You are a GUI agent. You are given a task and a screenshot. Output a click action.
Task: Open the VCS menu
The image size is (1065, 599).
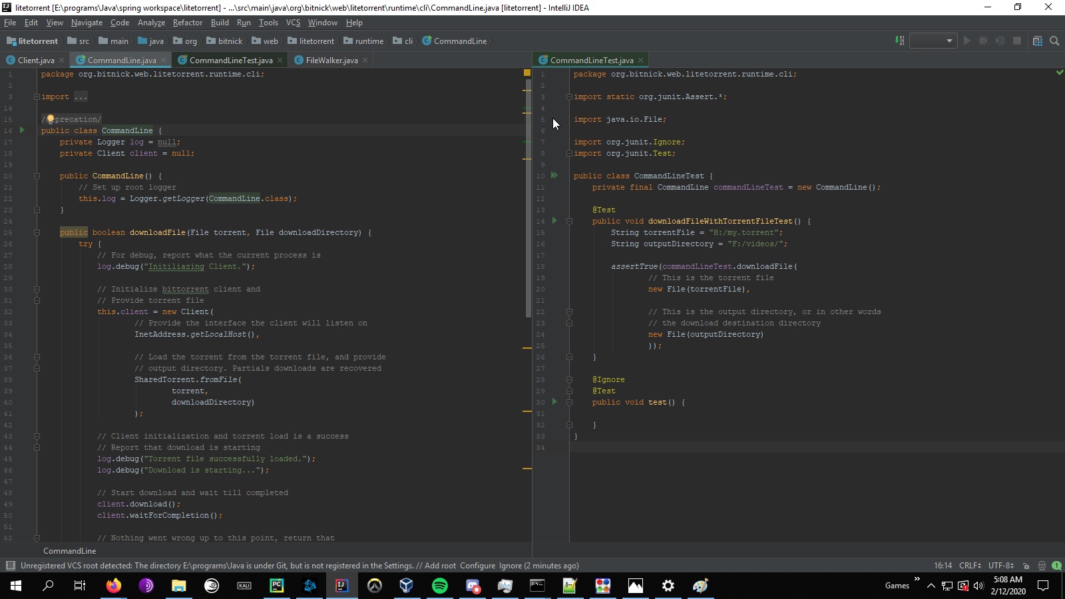tap(292, 22)
